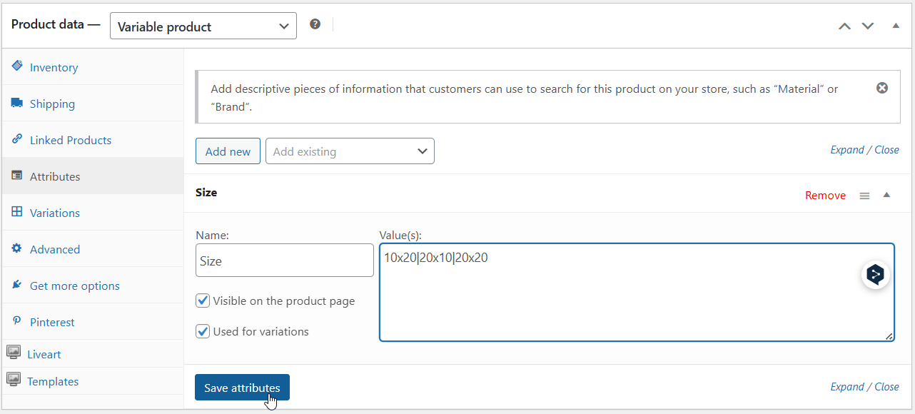Open the Pinterest tab
This screenshot has width=915, height=414.
click(x=52, y=322)
